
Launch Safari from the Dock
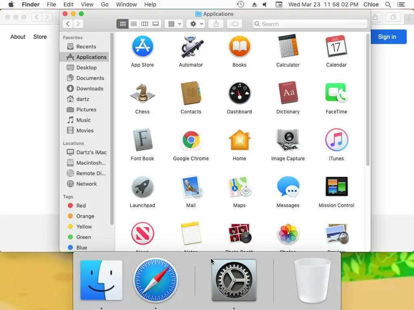point(156,280)
